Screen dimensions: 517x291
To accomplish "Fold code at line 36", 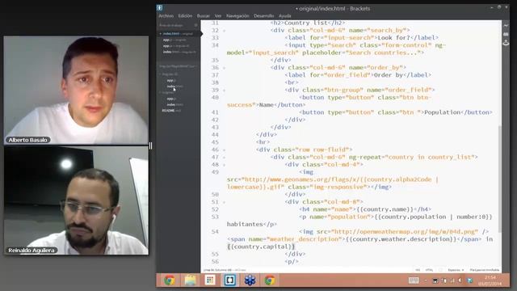I will click(225, 68).
